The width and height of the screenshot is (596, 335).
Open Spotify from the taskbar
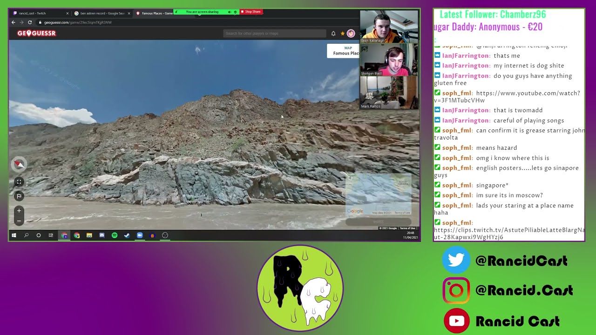115,235
